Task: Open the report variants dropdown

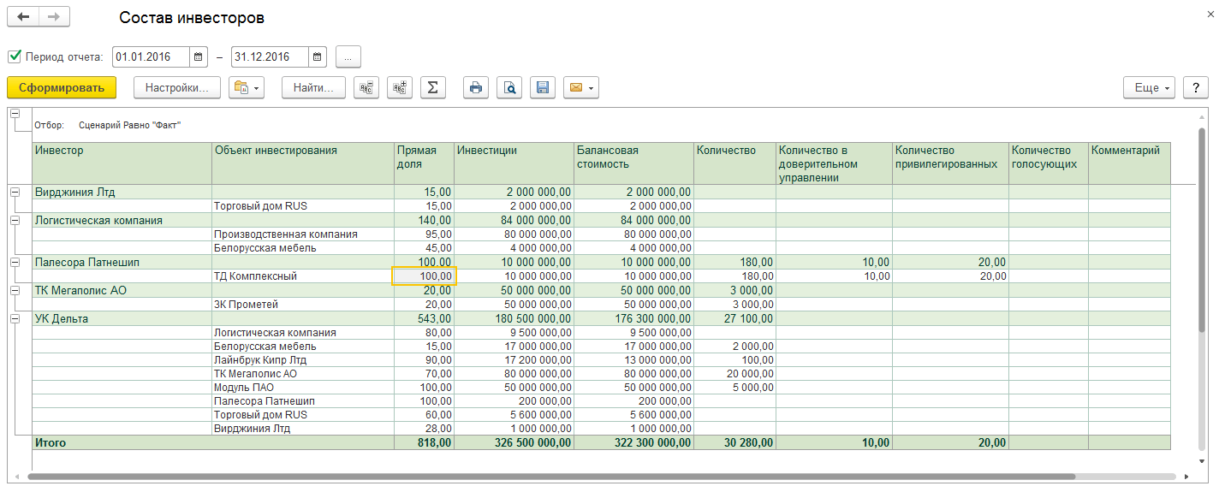Action: click(x=246, y=87)
